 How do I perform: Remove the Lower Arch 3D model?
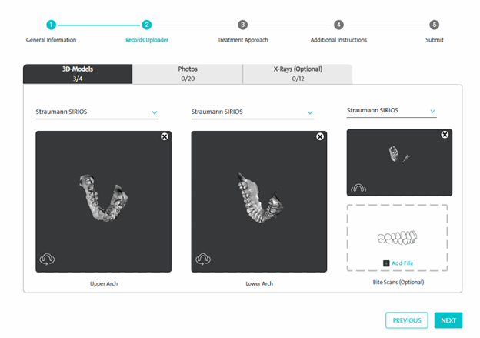click(x=320, y=136)
